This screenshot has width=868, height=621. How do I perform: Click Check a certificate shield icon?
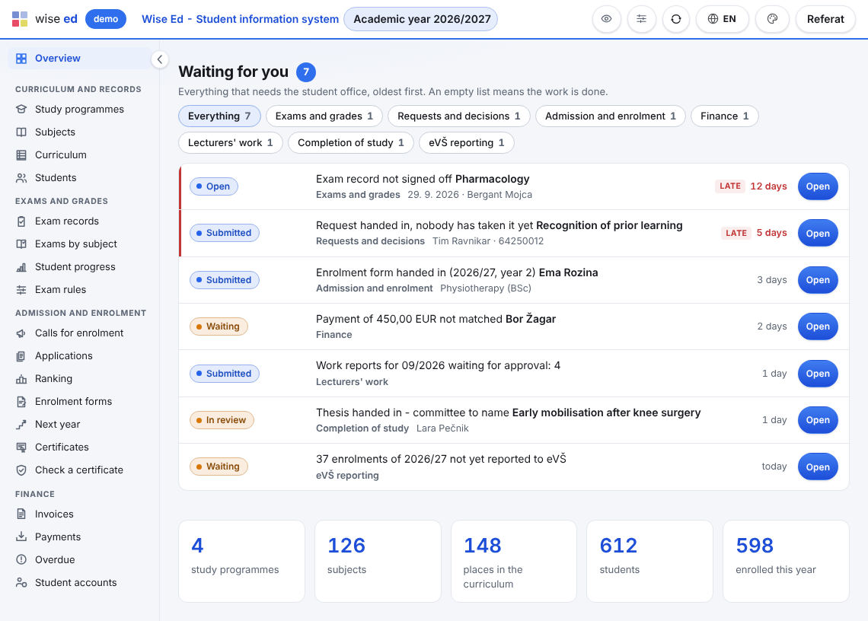point(21,470)
